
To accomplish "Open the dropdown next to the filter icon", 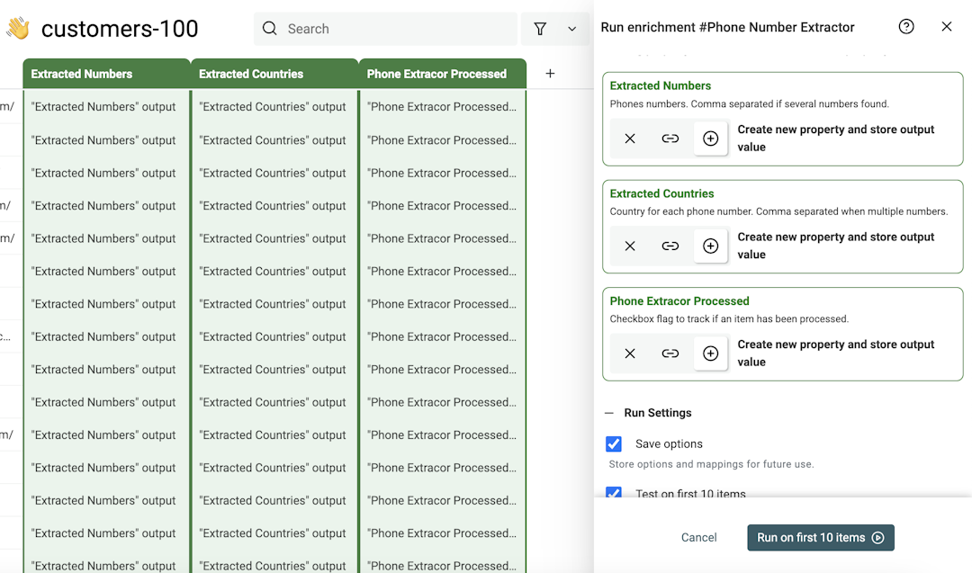I will (x=571, y=28).
